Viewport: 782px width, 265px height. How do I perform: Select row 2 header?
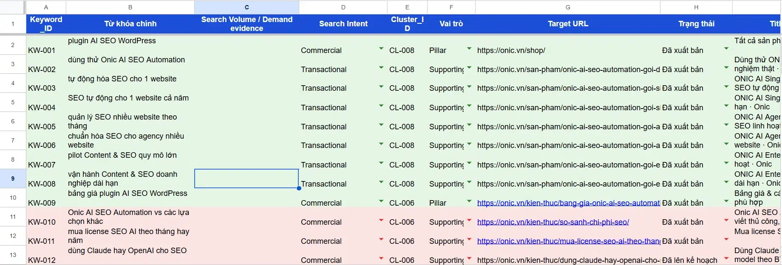coord(13,45)
